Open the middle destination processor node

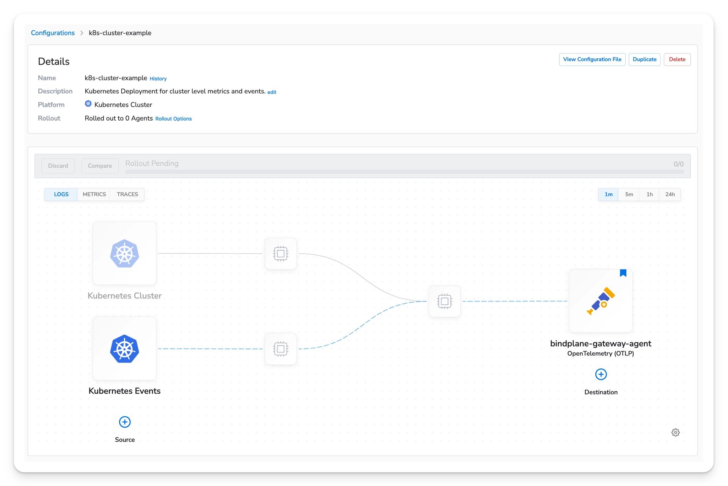[x=444, y=301]
